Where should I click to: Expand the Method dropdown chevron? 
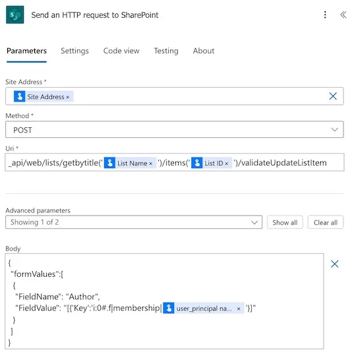(334, 130)
